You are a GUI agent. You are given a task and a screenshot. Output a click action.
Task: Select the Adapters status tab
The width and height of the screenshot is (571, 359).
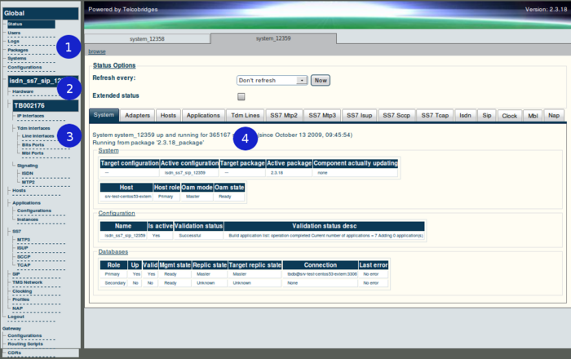coord(137,115)
